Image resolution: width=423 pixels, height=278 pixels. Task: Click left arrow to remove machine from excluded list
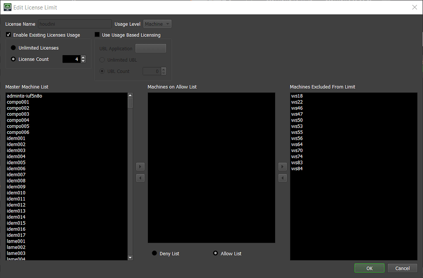click(283, 178)
